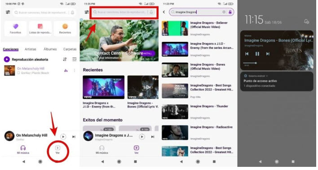Open Believer video thumbnail
The width and height of the screenshot is (318, 170).
coord(175,28)
